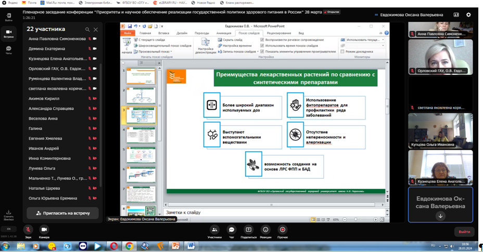Click the Поделиться screen share icon

pyautogui.click(x=248, y=230)
